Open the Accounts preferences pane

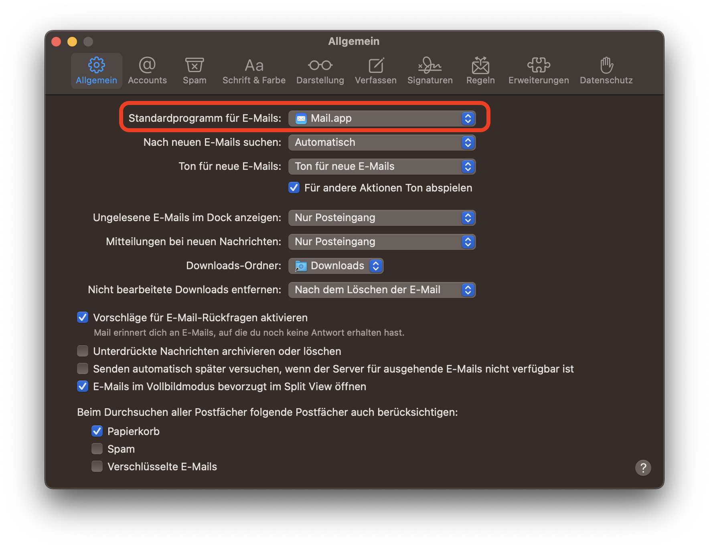(147, 71)
